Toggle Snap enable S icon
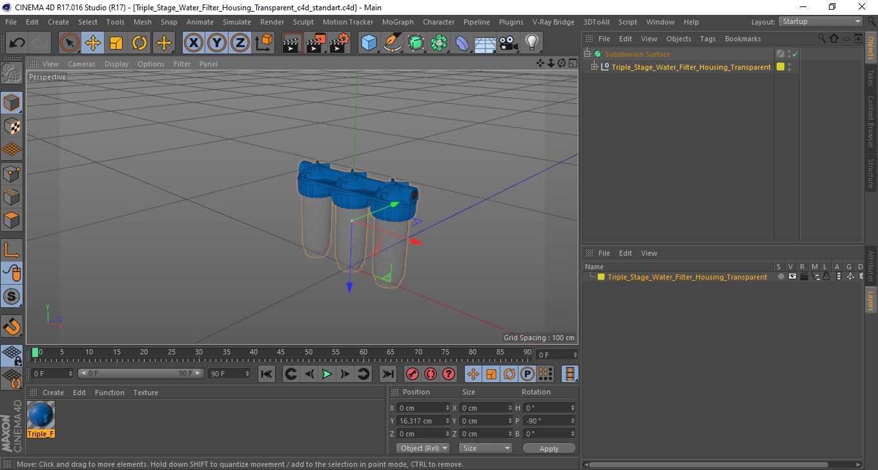The width and height of the screenshot is (878, 470). click(x=12, y=297)
